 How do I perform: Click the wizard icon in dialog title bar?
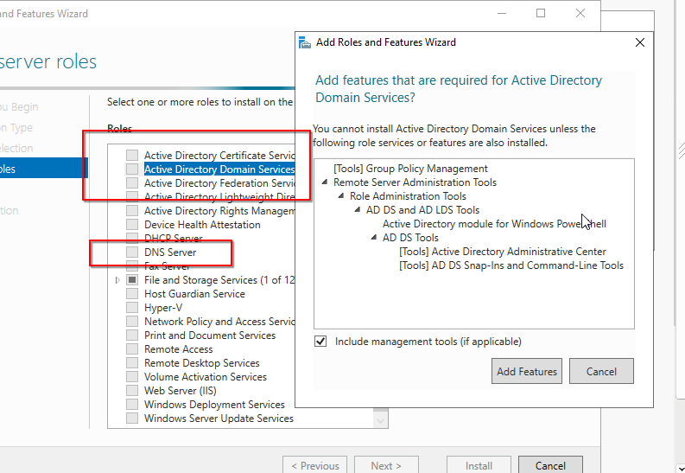pyautogui.click(x=305, y=42)
